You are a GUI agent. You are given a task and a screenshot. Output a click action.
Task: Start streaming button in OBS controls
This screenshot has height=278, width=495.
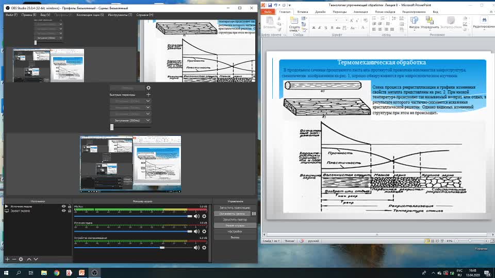click(235, 207)
